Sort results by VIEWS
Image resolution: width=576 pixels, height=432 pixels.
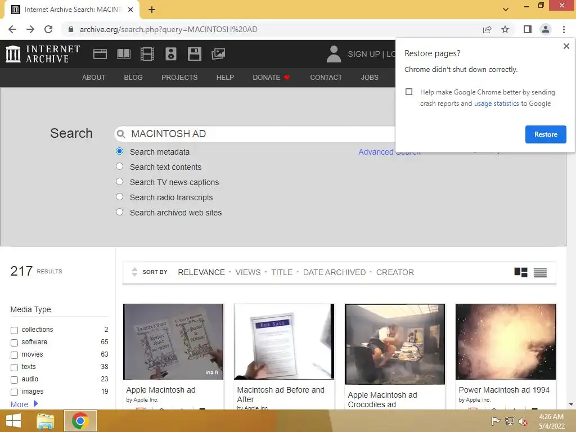(x=248, y=272)
